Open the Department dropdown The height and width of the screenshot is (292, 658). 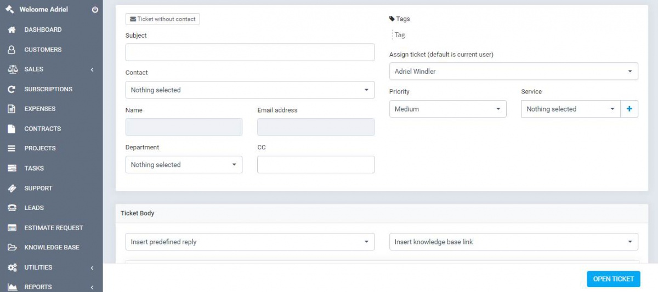coord(184,165)
